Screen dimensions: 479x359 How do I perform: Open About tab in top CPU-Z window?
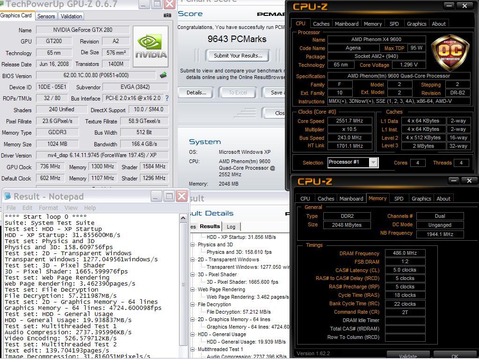click(x=439, y=24)
